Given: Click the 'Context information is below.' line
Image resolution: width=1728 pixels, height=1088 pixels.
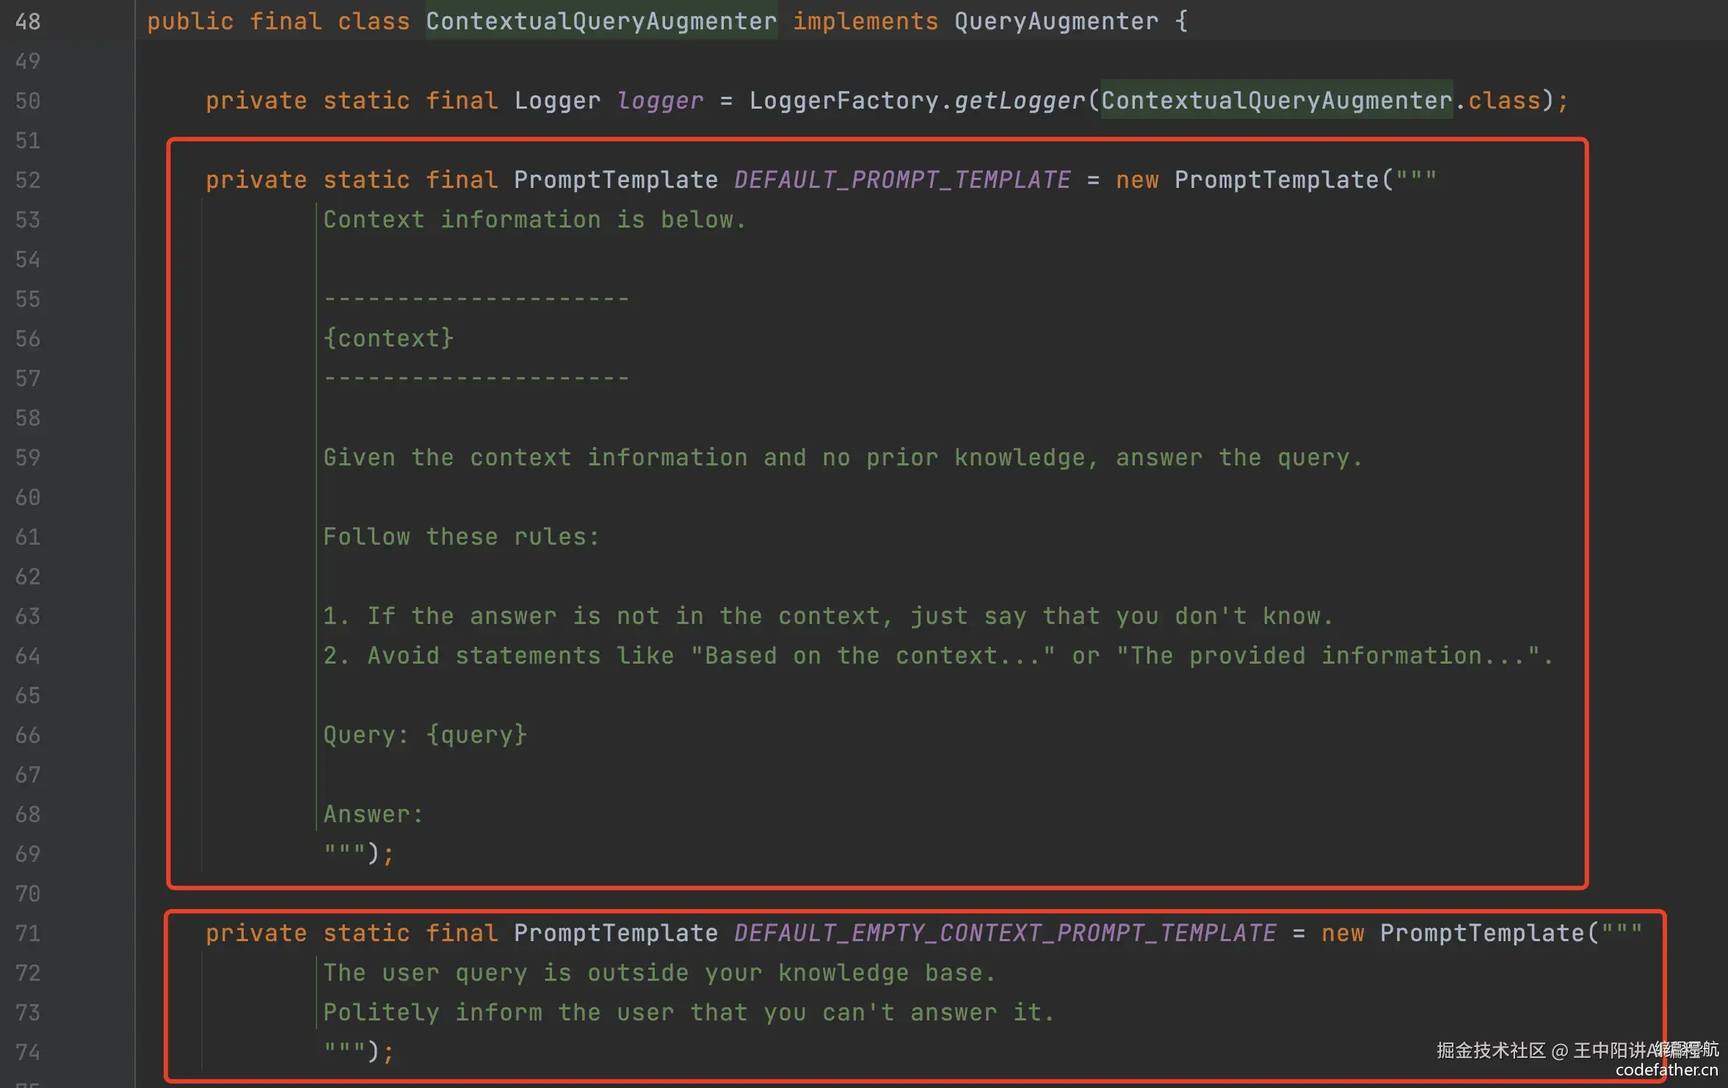Looking at the screenshot, I should coord(534,220).
